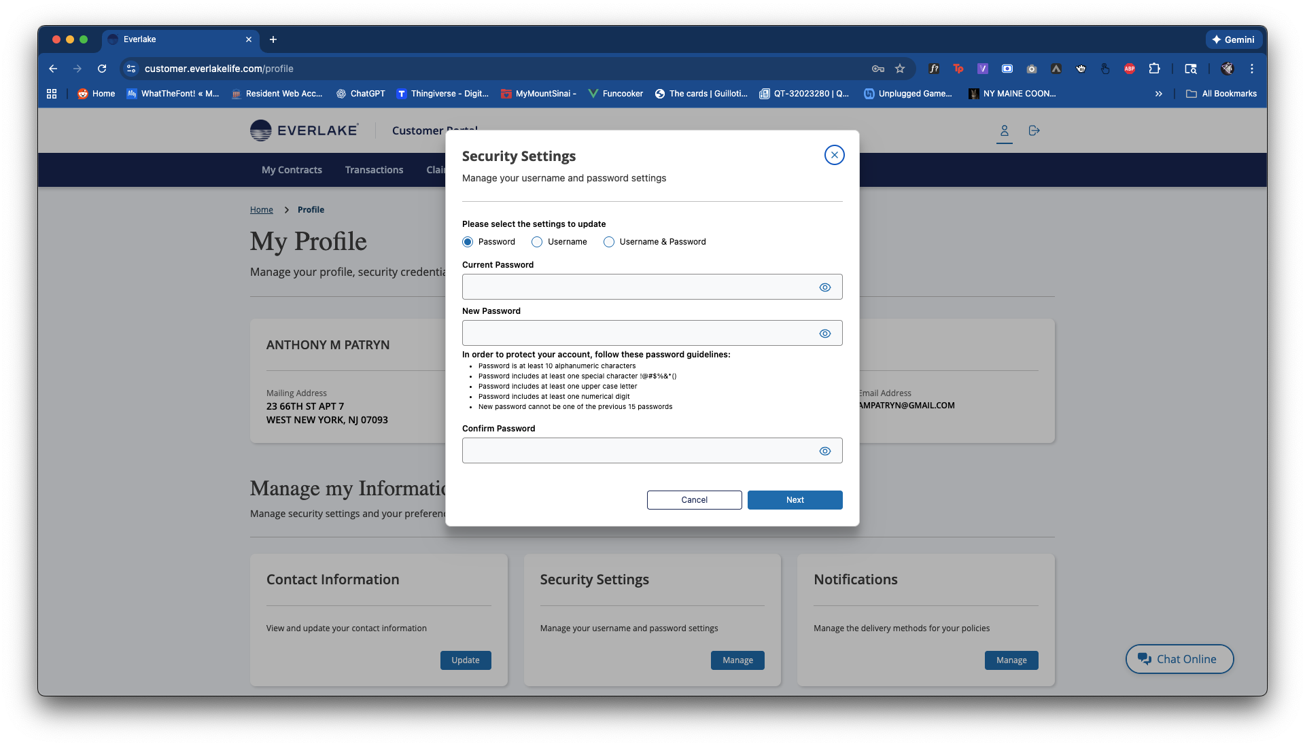Toggle Confirm Password visibility eye icon
The height and width of the screenshot is (746, 1305).
824,451
